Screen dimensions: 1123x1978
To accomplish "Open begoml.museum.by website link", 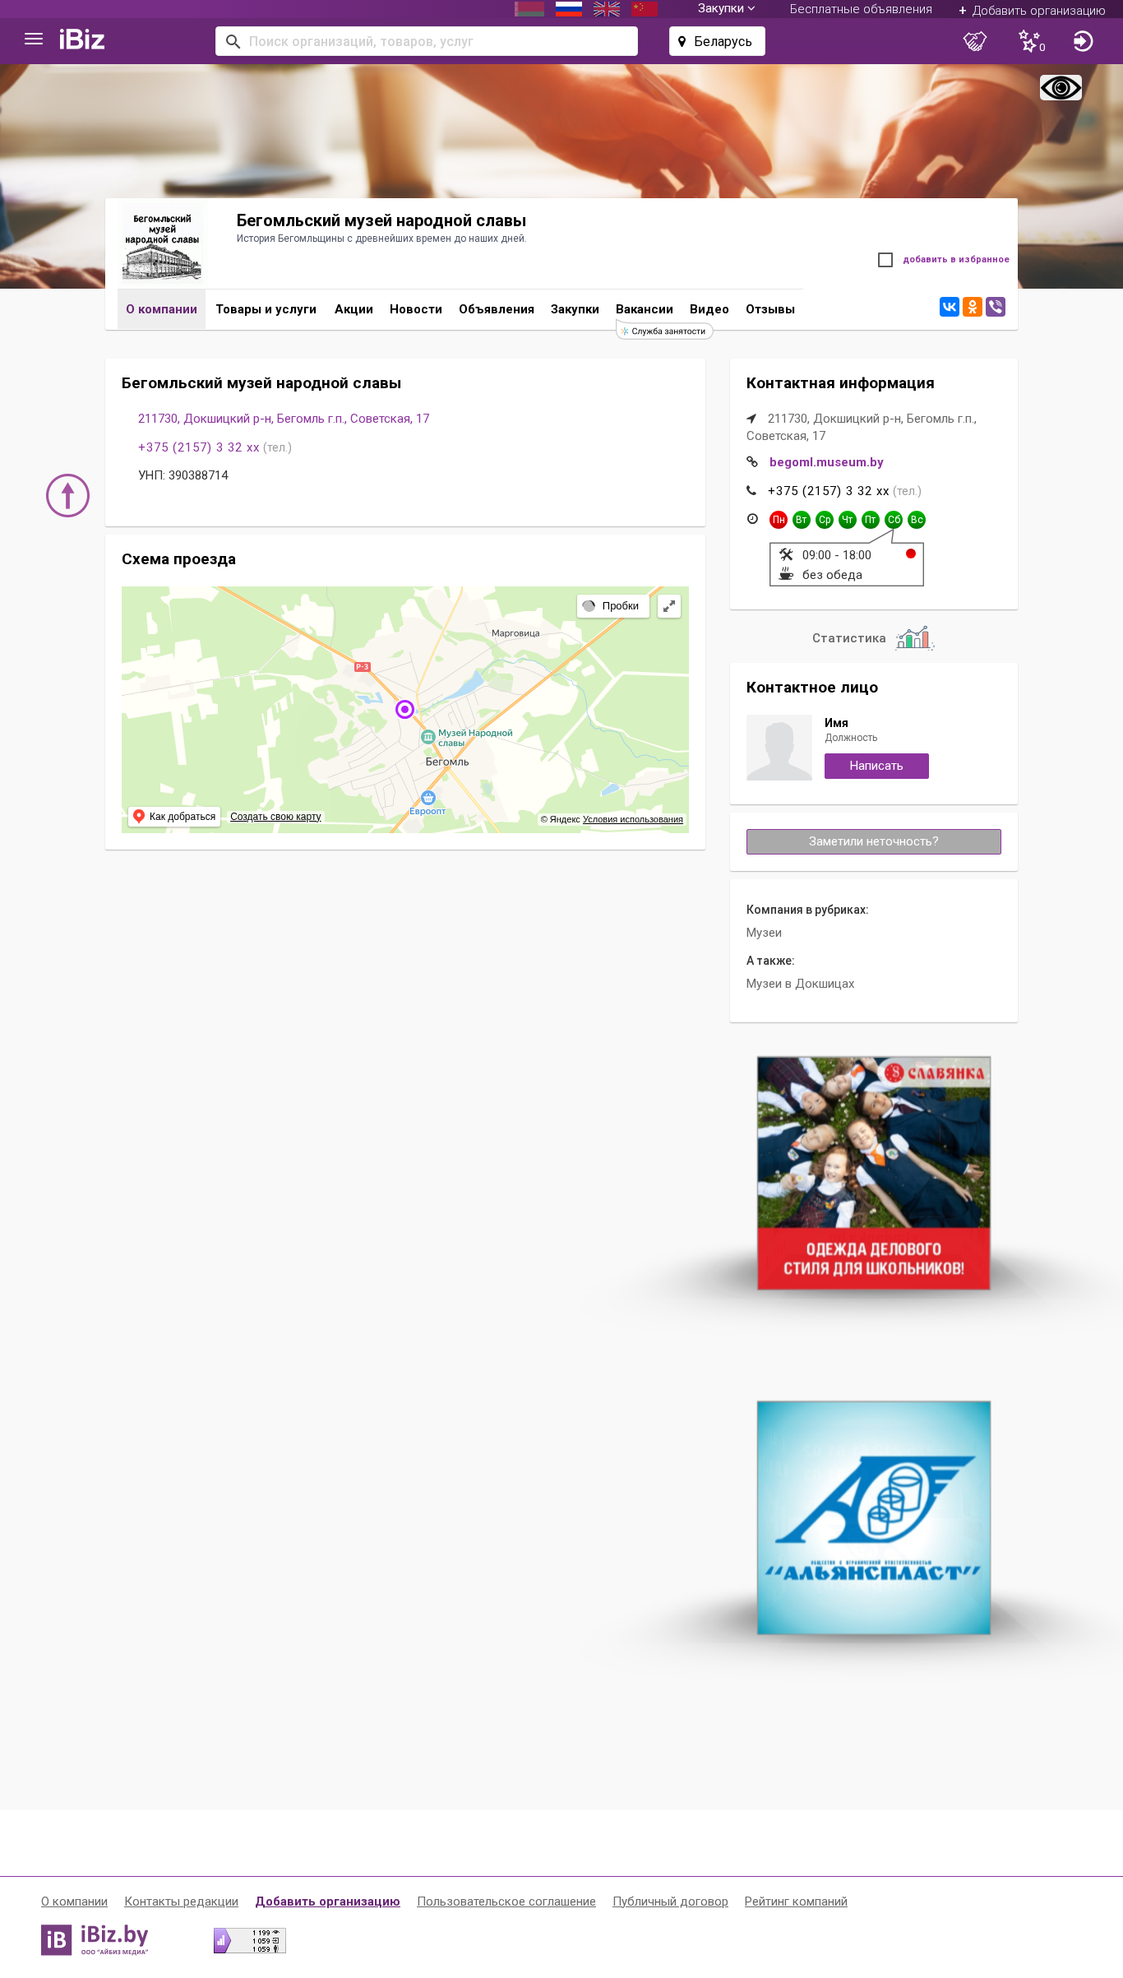I will coord(826,462).
